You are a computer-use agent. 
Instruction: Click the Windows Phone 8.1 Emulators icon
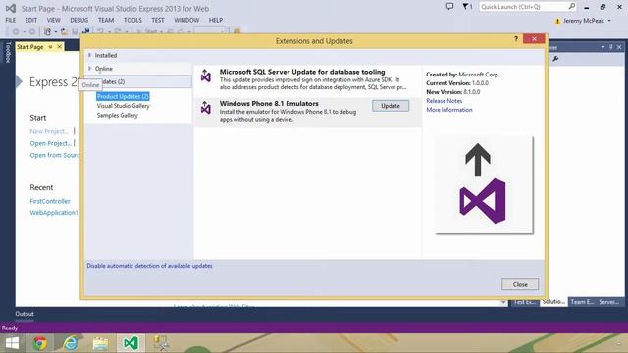click(206, 107)
